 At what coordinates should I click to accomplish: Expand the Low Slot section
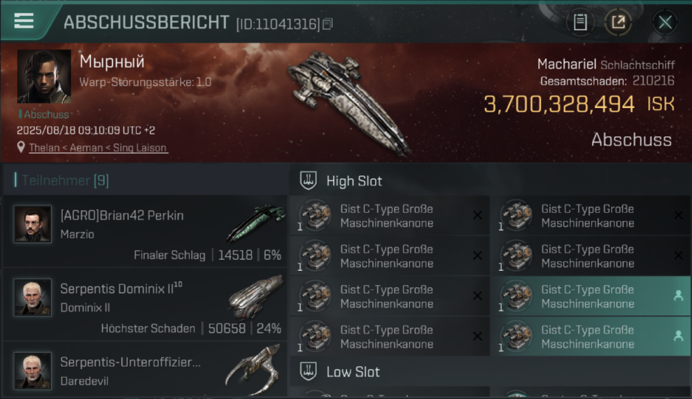490,372
